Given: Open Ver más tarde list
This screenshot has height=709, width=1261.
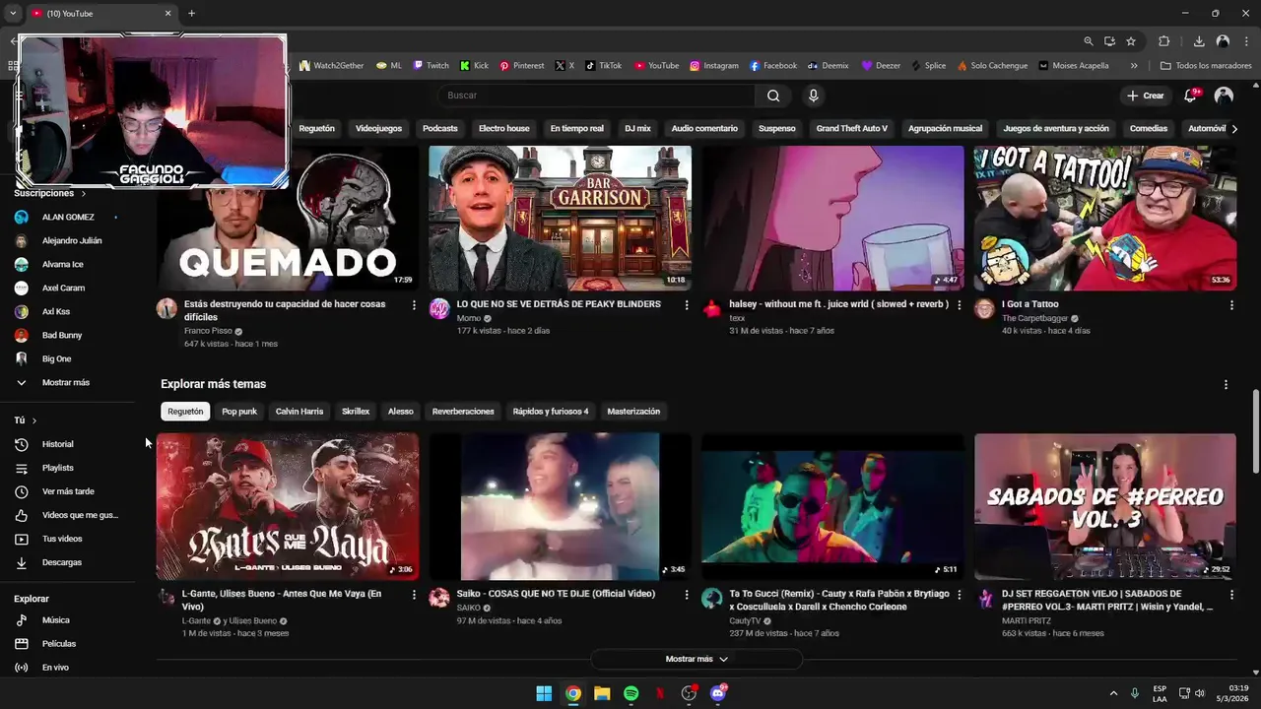Looking at the screenshot, I should click(x=67, y=491).
